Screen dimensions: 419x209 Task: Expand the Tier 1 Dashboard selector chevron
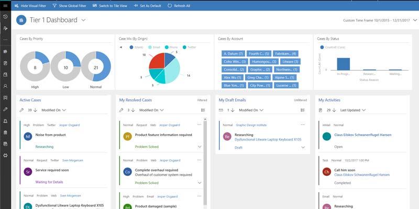[x=84, y=20]
